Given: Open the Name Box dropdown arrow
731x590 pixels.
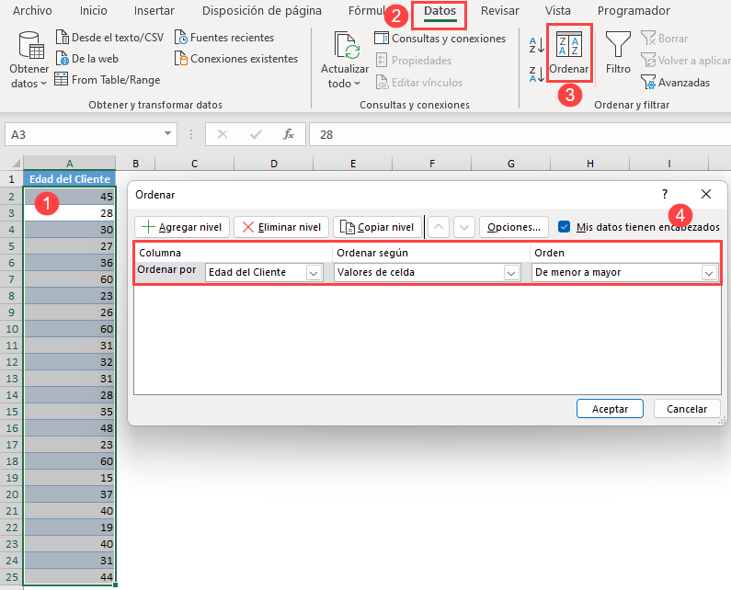Looking at the screenshot, I should click(167, 134).
